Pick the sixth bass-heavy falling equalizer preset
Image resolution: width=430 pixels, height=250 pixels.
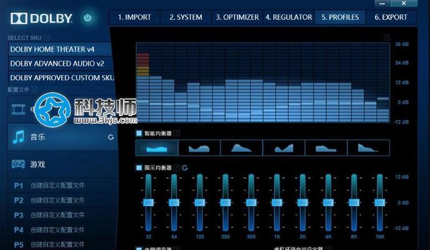pos(368,147)
